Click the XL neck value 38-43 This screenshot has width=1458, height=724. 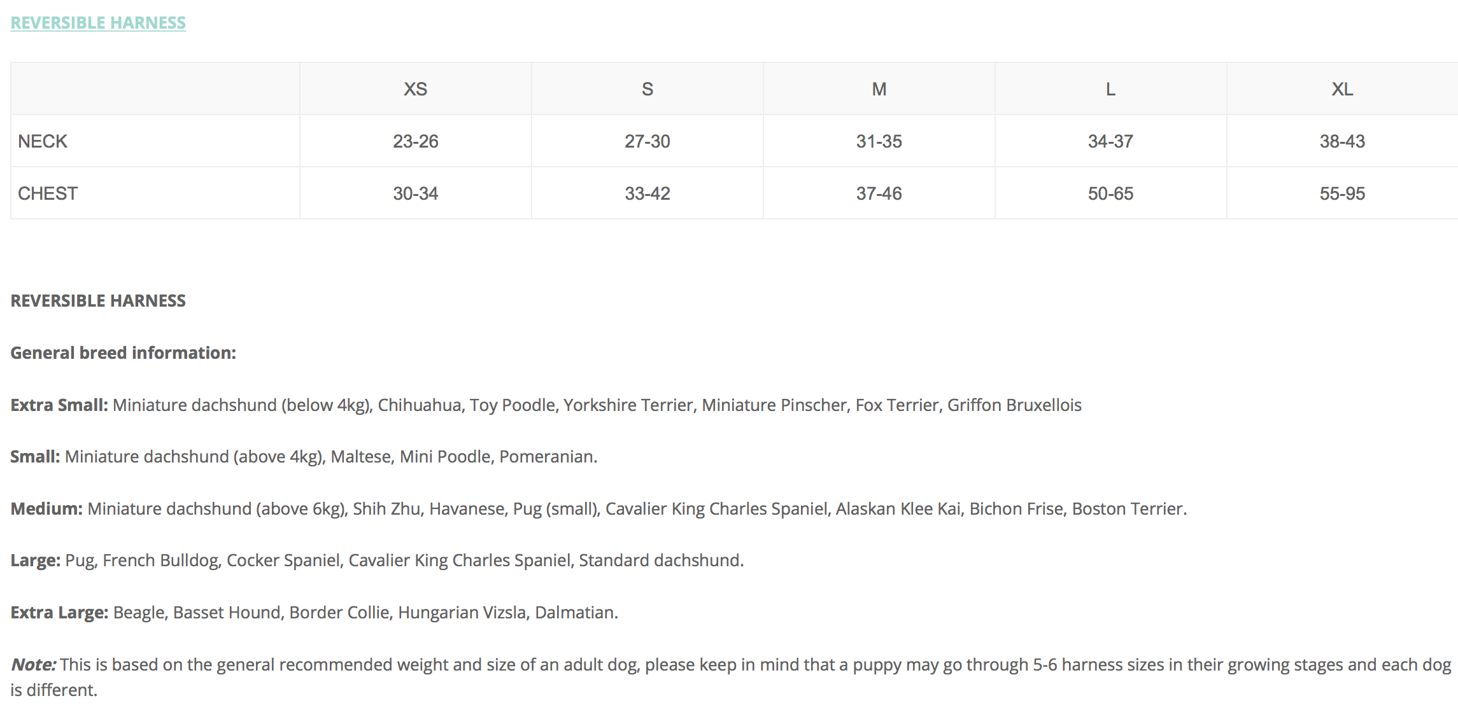click(1342, 141)
